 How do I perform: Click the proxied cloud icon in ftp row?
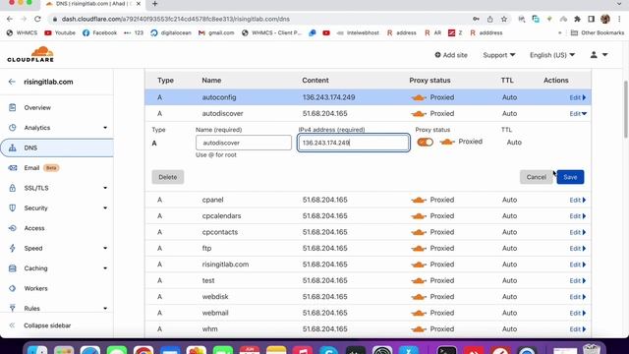click(419, 249)
